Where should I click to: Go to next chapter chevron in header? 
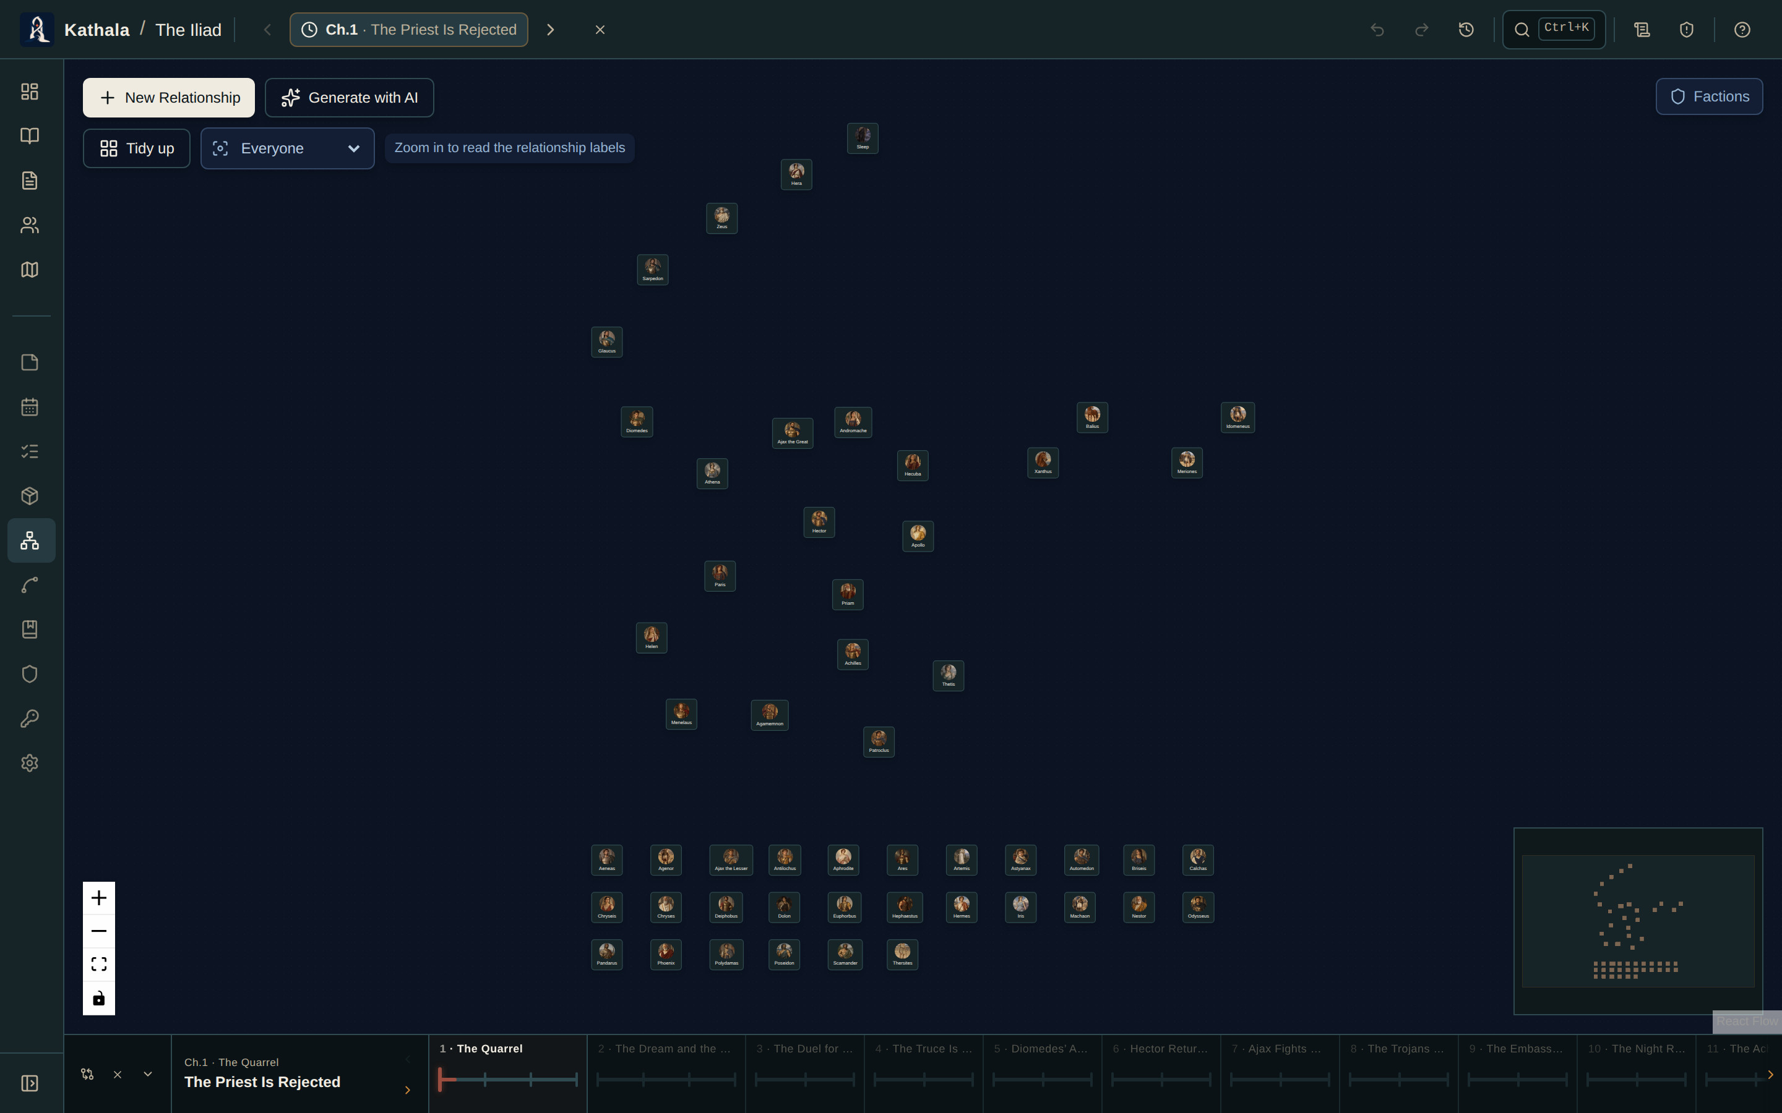tap(550, 30)
